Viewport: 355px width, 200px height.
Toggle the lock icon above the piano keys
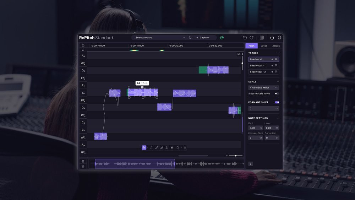coord(83,45)
